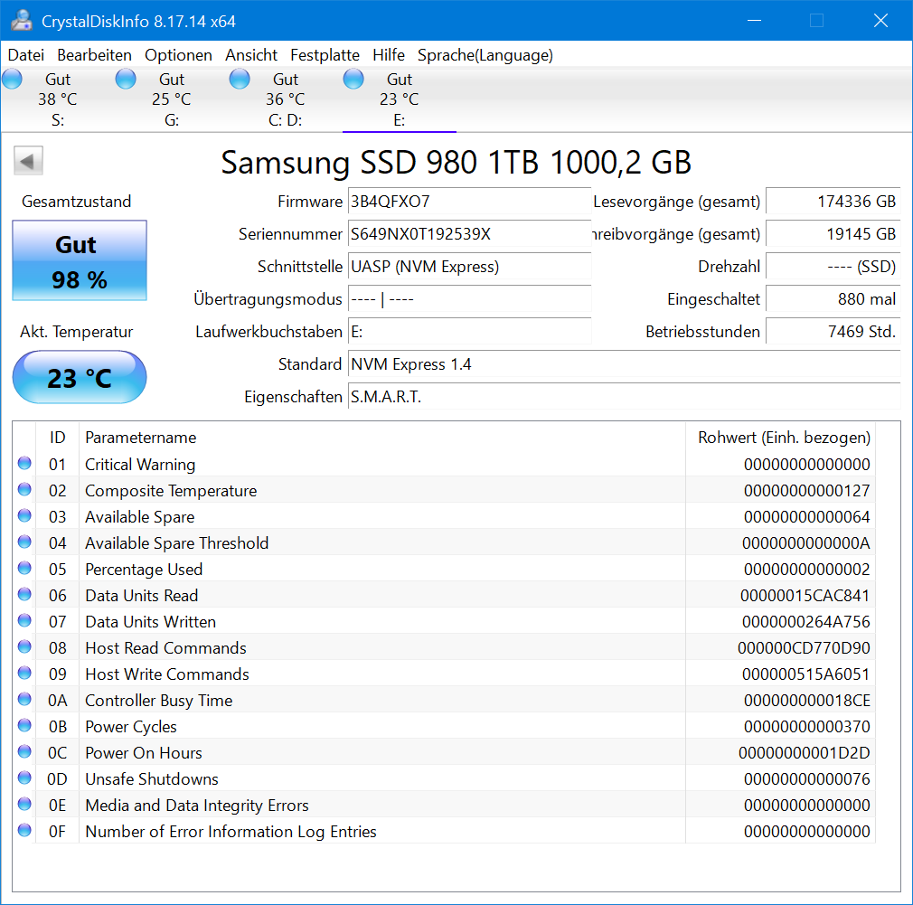Click the Standard field NVM Express 1.4
Image resolution: width=913 pixels, height=905 pixels.
point(625,364)
